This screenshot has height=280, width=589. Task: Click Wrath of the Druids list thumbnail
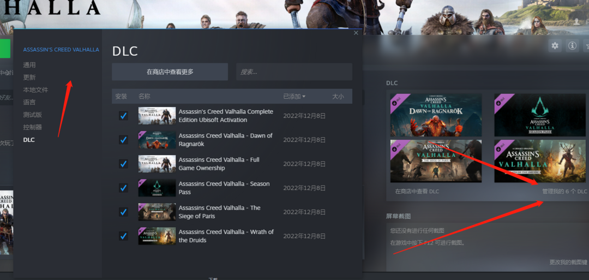[157, 236]
